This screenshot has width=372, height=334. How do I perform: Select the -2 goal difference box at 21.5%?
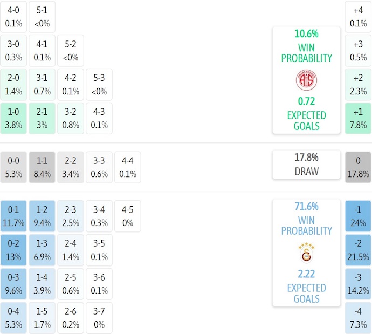(x=358, y=250)
